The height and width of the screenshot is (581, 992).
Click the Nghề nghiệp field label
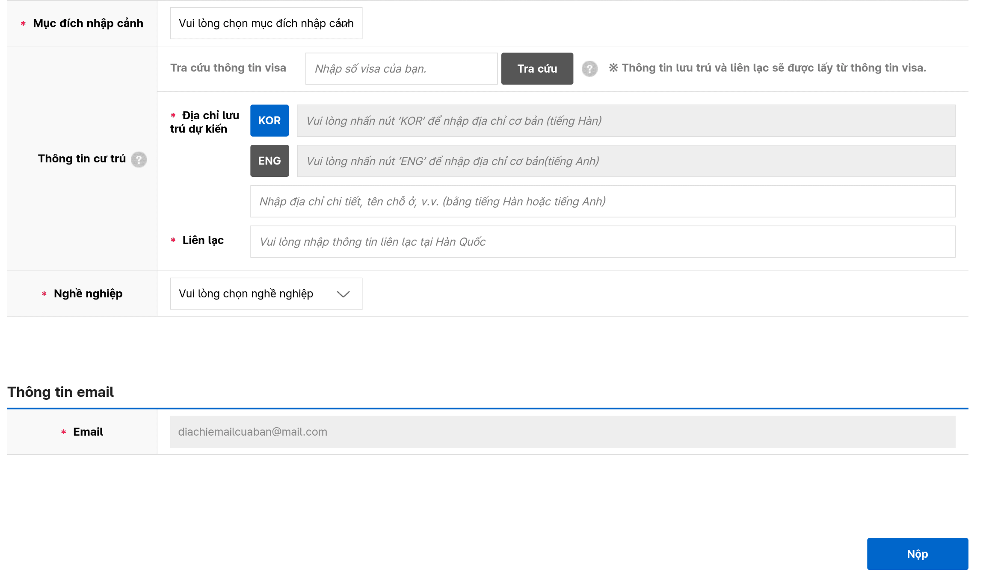click(88, 294)
